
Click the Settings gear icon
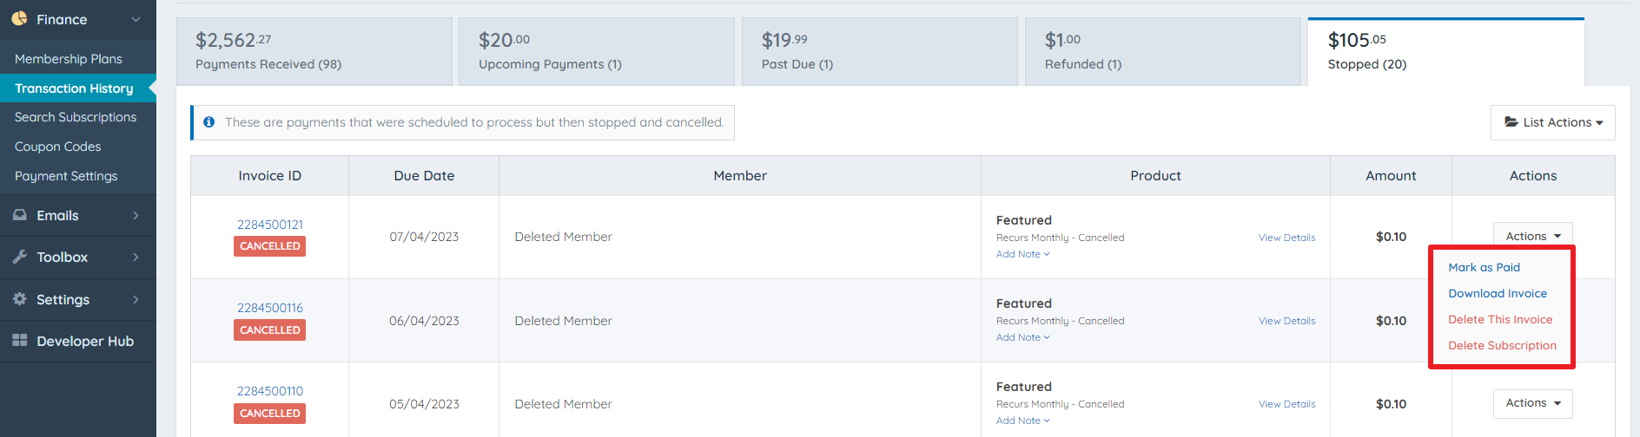19,299
